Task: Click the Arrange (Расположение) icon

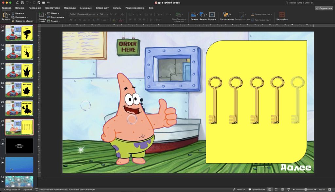Action: (x=226, y=14)
